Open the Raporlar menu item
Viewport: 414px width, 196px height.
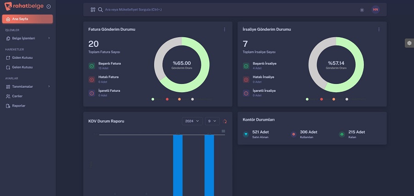(x=18, y=106)
